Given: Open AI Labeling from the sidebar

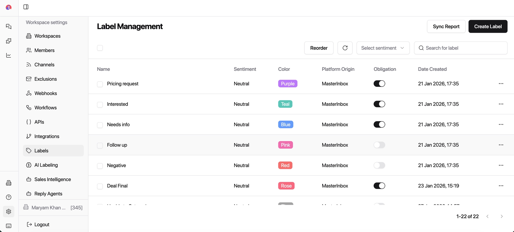Looking at the screenshot, I should click(x=46, y=165).
